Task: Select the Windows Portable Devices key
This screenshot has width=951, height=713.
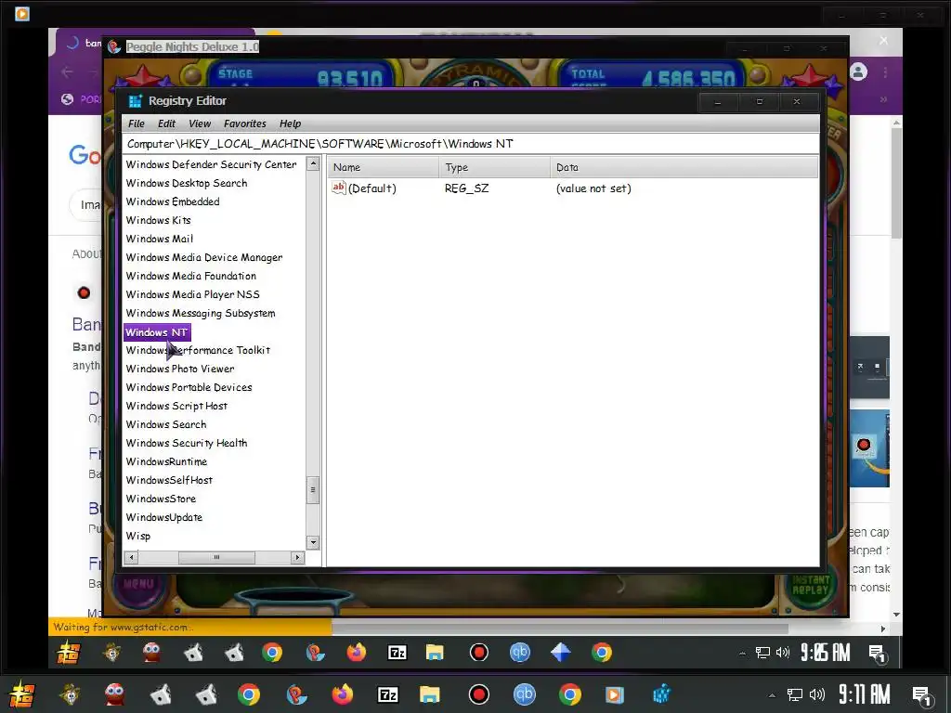Action: pos(189,387)
